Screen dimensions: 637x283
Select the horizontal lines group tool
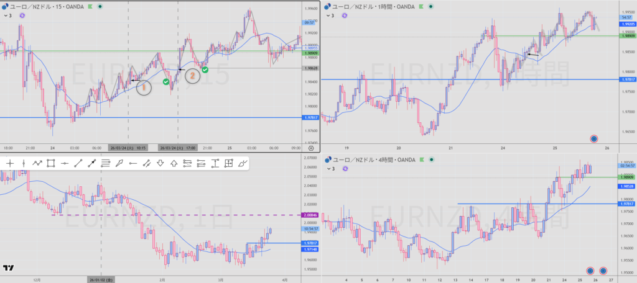click(105, 163)
